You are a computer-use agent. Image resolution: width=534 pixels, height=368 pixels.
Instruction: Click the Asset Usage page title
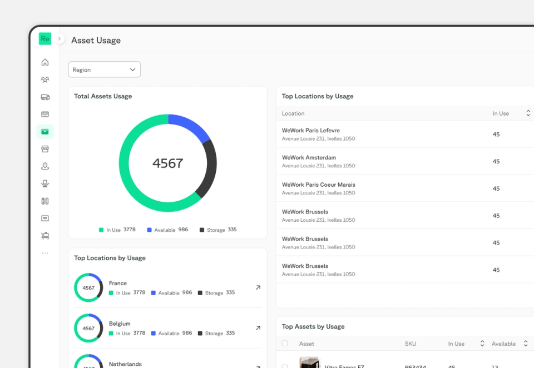click(96, 40)
